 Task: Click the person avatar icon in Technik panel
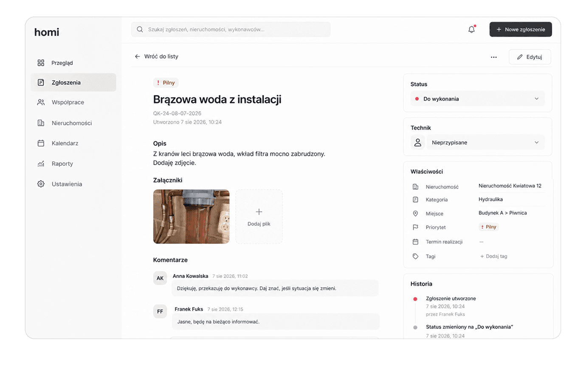(418, 143)
